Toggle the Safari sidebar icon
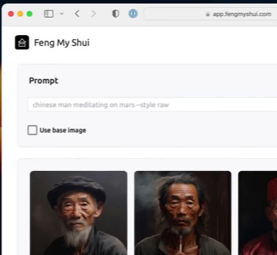The image size is (277, 255). 48,14
